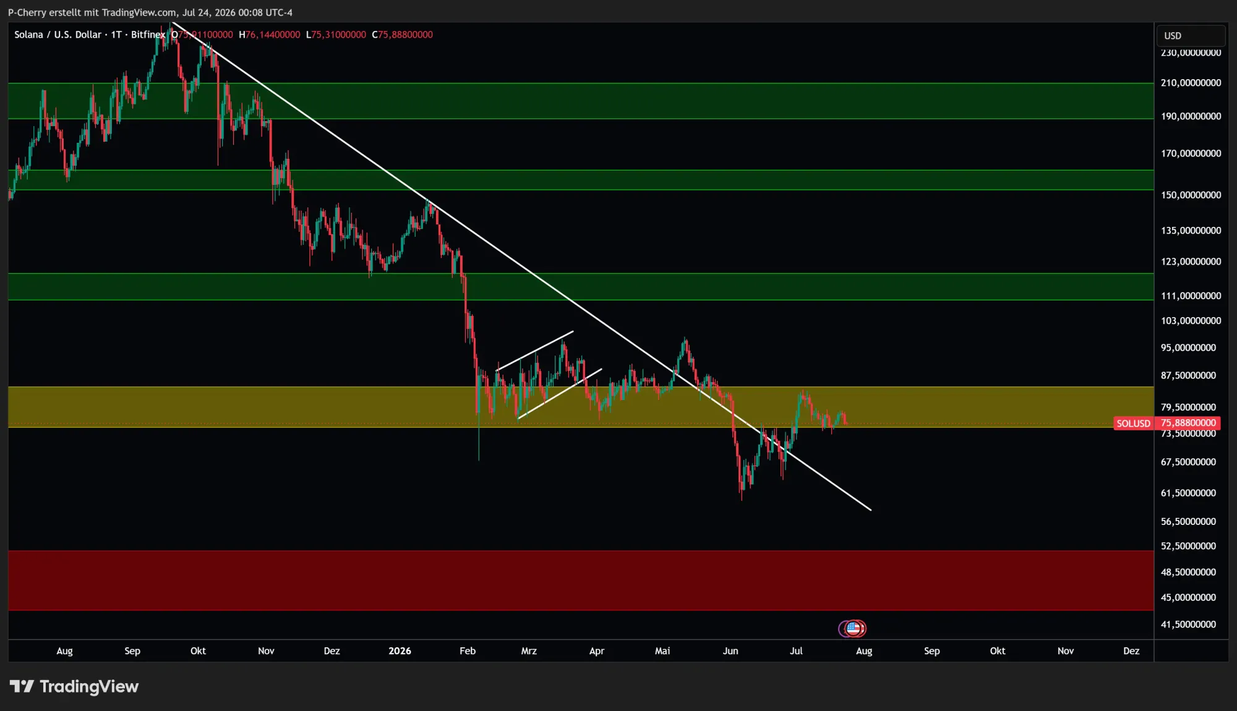Screen dimensions: 1237x711
Task: Click the 95,00000000 price axis label
Action: [x=1188, y=348]
